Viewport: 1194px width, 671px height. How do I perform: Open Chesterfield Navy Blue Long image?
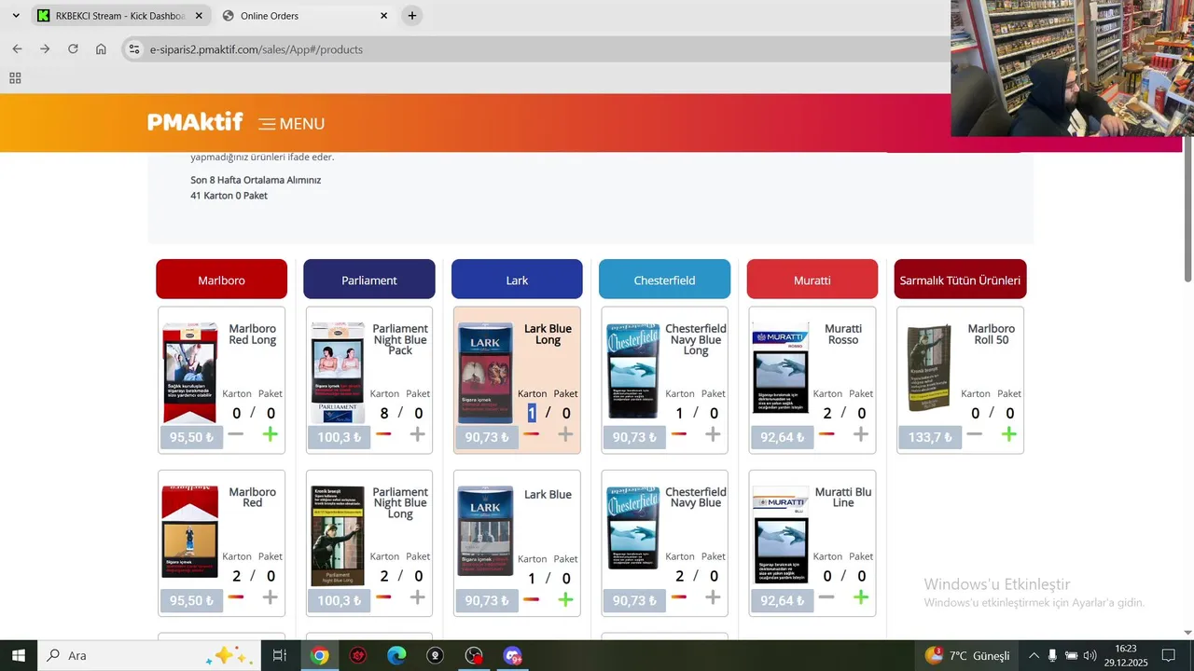[633, 372]
